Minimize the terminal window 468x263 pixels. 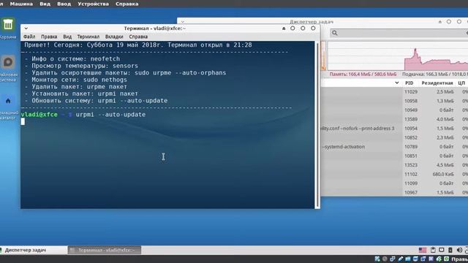click(292, 28)
